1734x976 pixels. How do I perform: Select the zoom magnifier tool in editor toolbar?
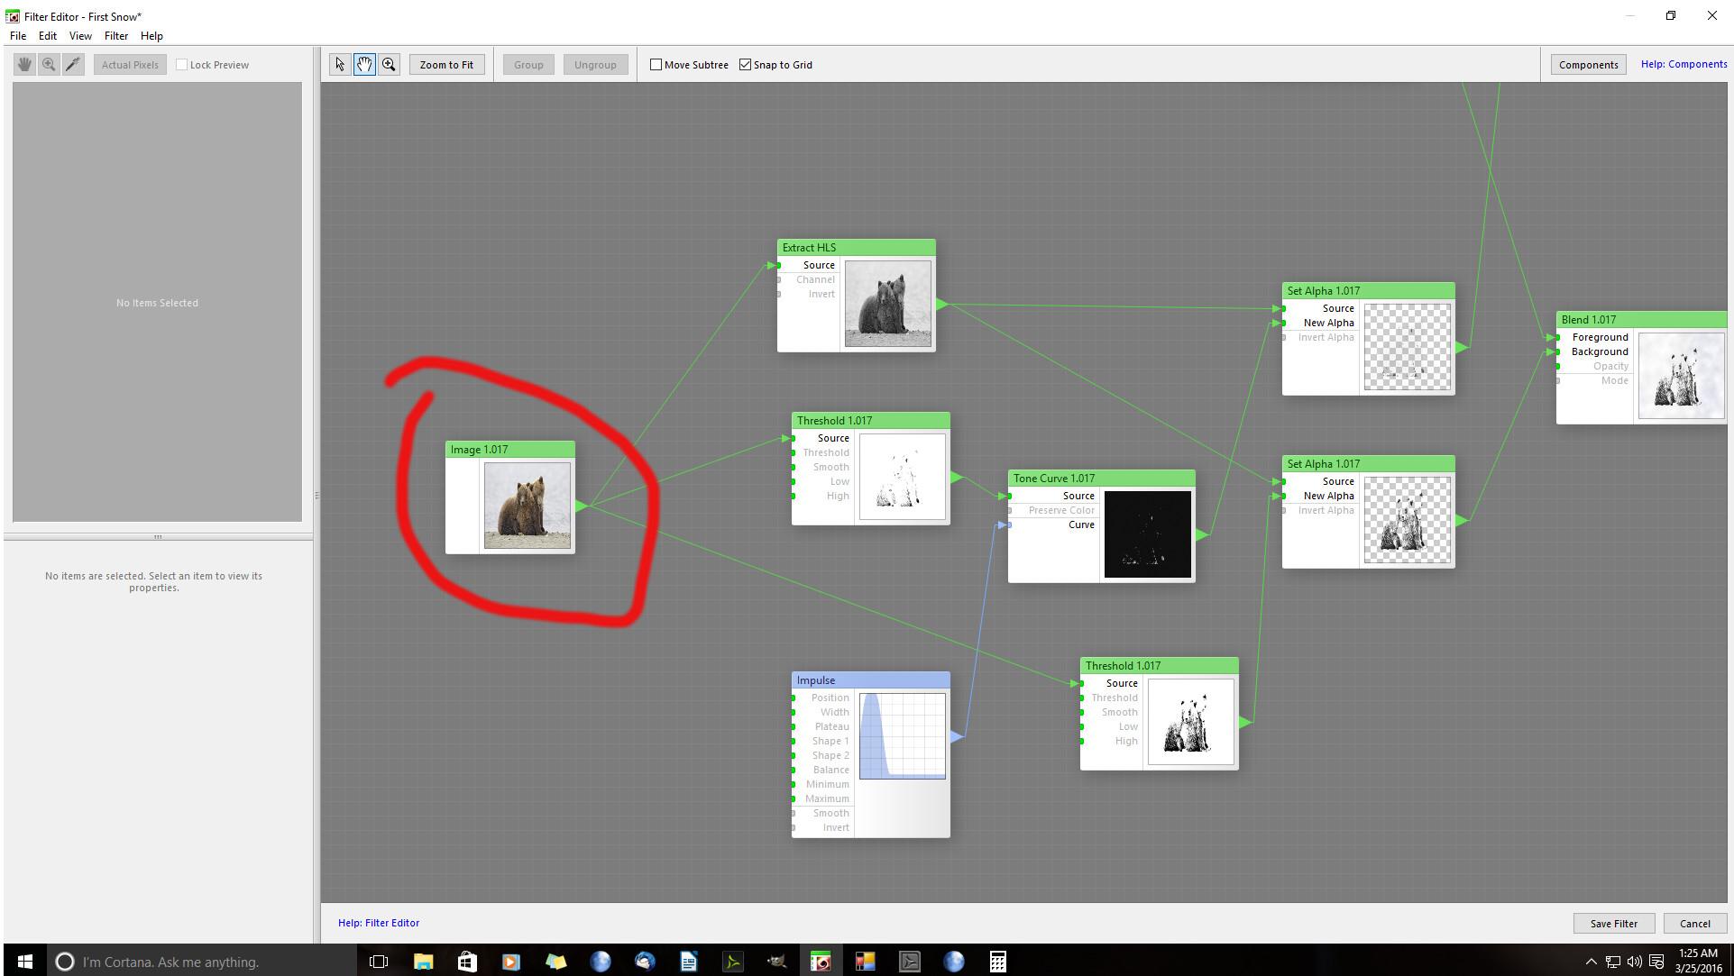click(389, 65)
